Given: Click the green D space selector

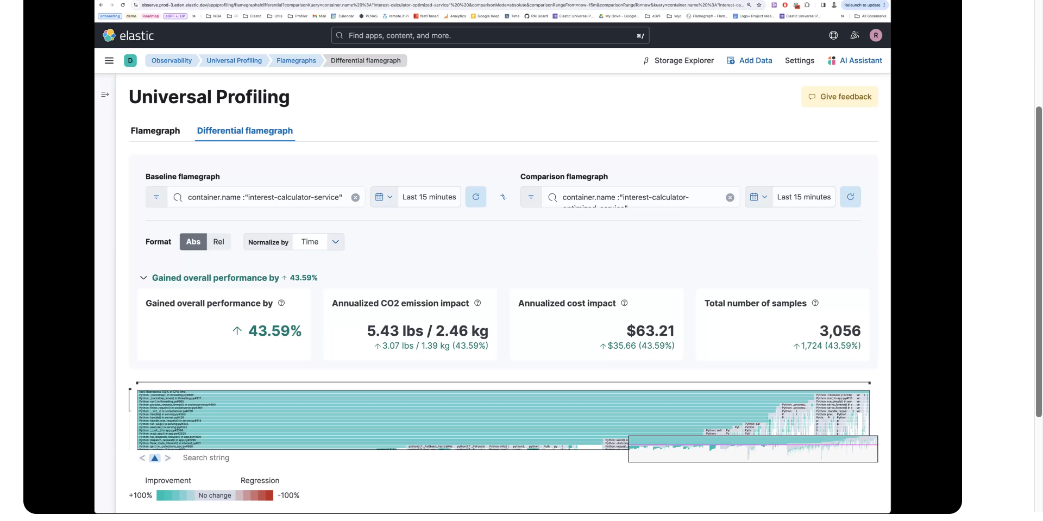Looking at the screenshot, I should tap(130, 60).
